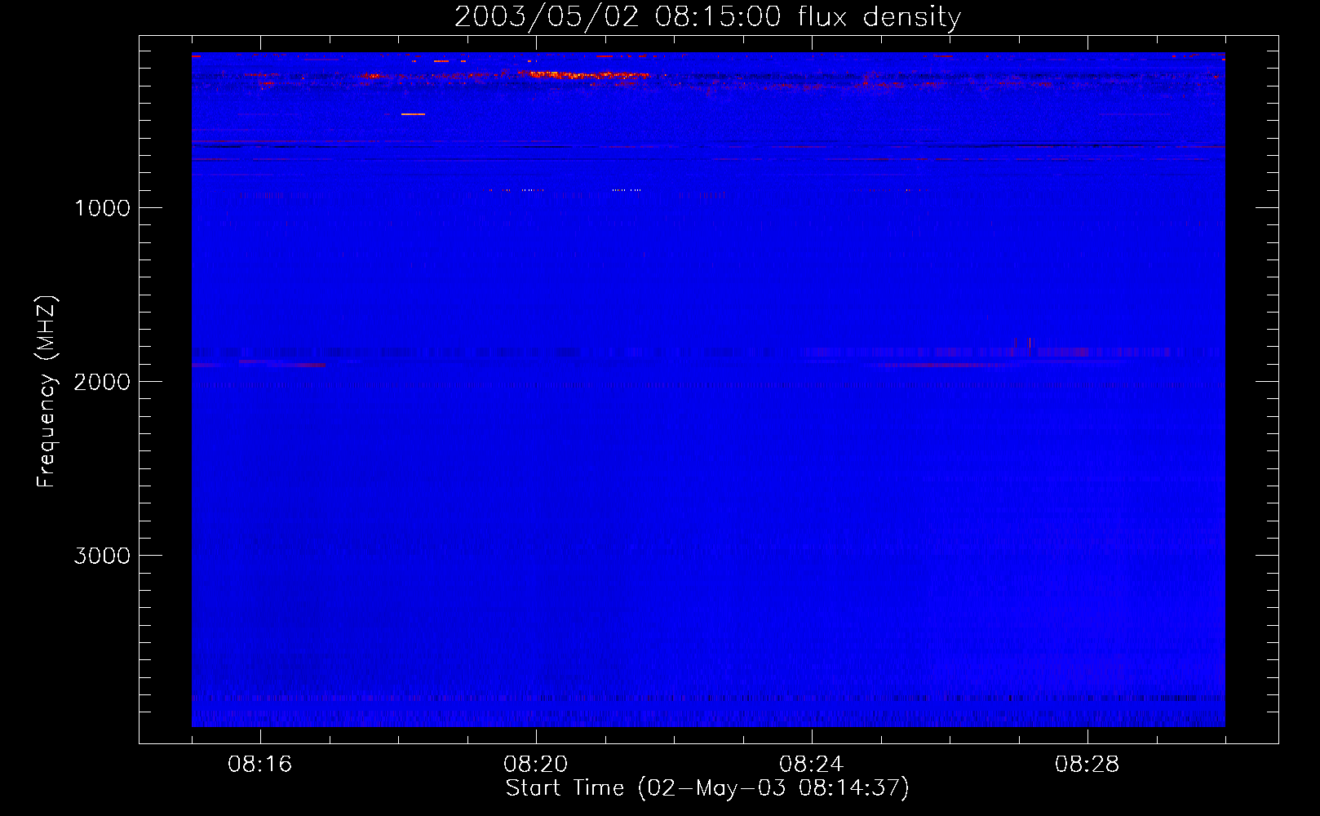Click the 1000 frequency tick label
Screen dimensions: 1320x816
(x=102, y=208)
